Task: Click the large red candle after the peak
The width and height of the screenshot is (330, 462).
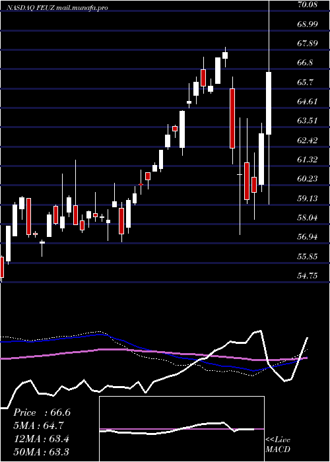Action: [232, 118]
